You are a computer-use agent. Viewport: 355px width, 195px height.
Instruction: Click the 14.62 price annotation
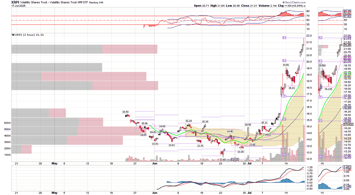click(268, 134)
